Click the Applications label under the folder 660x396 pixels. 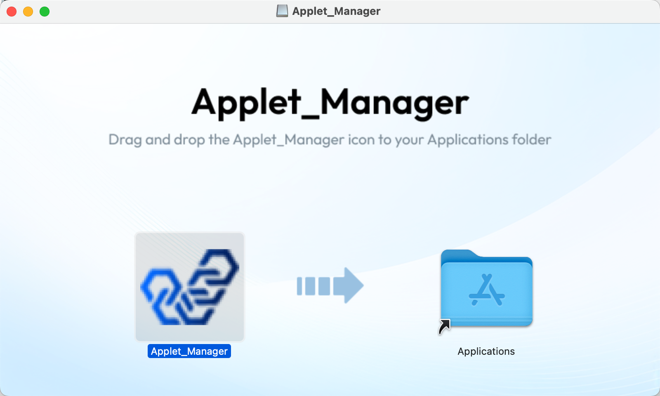pos(486,351)
